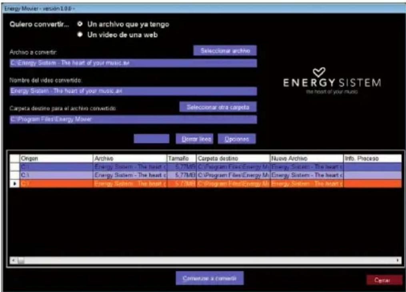Screen dimensions: 406x292
Task: Click the row header of the dark blue row
Action: coord(14,167)
